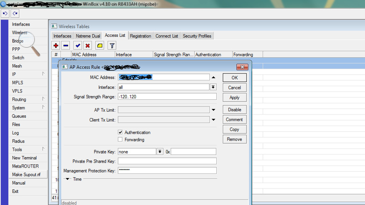This screenshot has width=365, height=205.
Task: Click the Copy button
Action: click(235, 129)
